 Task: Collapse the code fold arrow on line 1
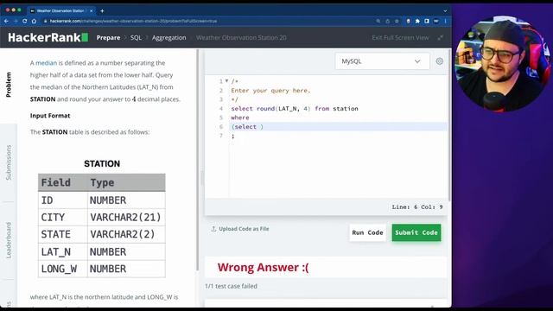click(226, 81)
